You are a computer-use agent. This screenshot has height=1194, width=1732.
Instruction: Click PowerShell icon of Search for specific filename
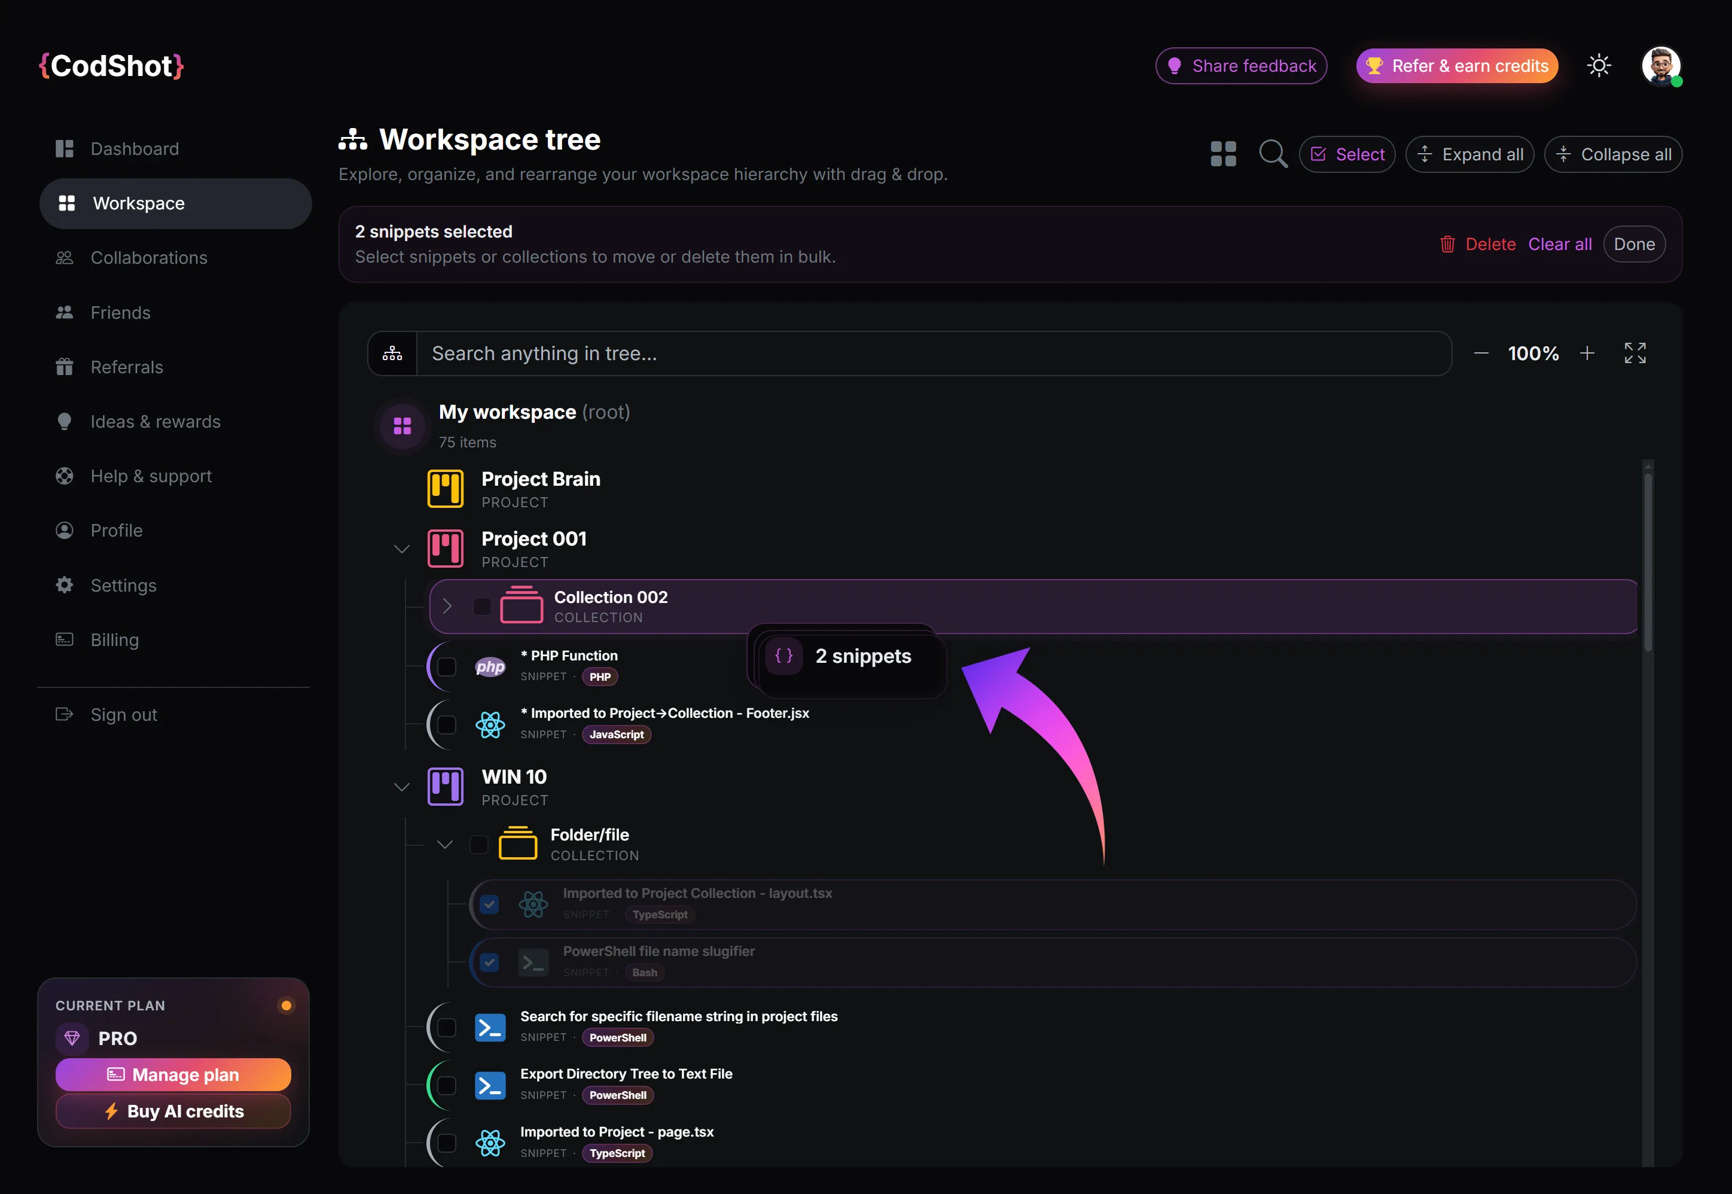[x=490, y=1027]
